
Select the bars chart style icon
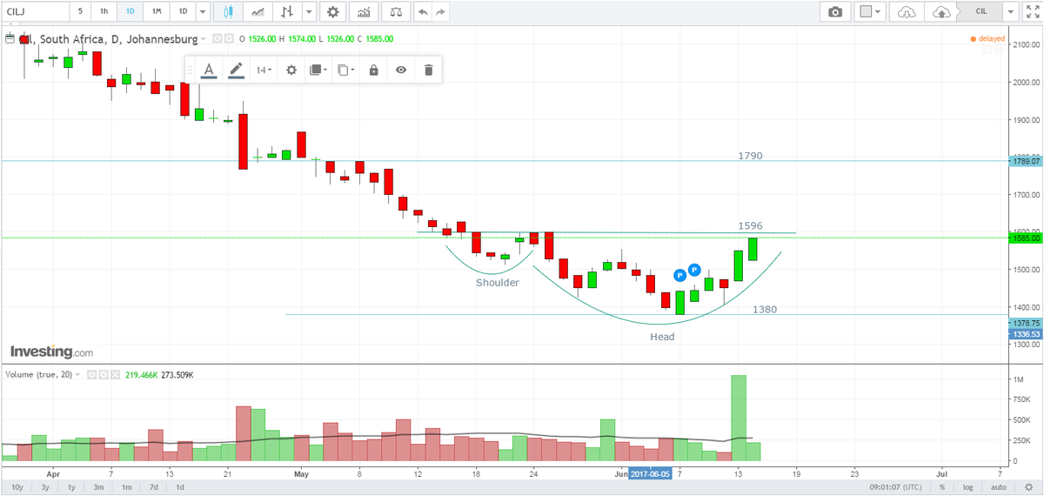click(288, 12)
